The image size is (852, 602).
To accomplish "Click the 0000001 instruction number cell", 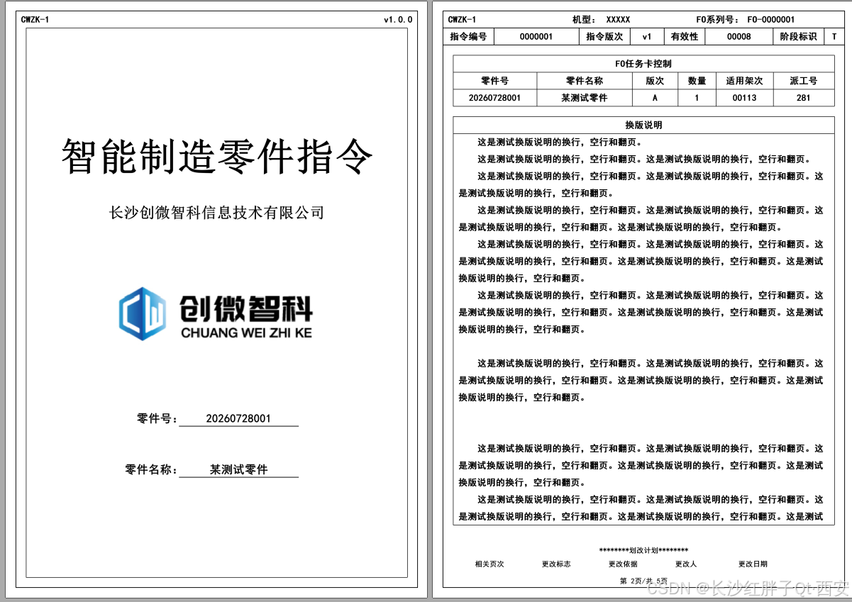I will (536, 37).
